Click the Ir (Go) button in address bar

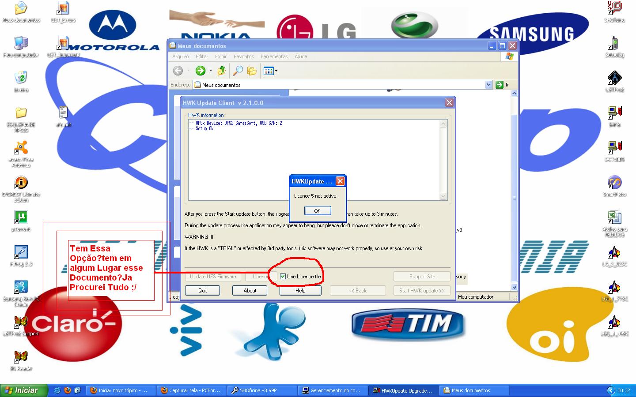click(503, 85)
